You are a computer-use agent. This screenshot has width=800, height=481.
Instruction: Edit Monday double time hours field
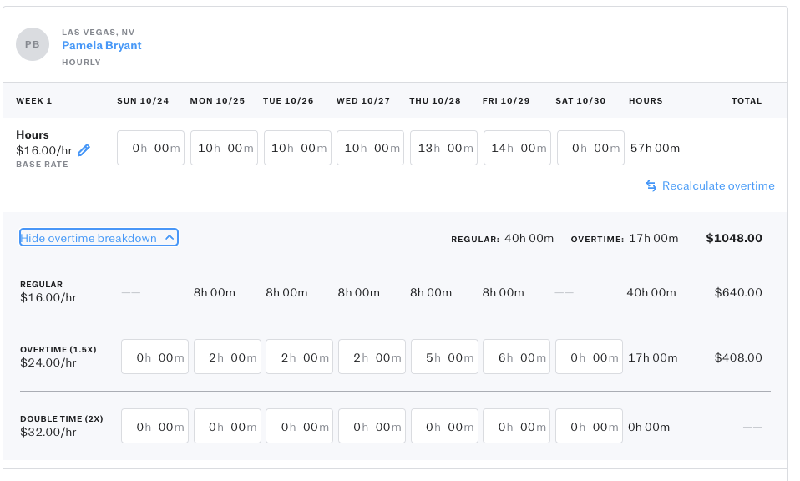(x=227, y=426)
